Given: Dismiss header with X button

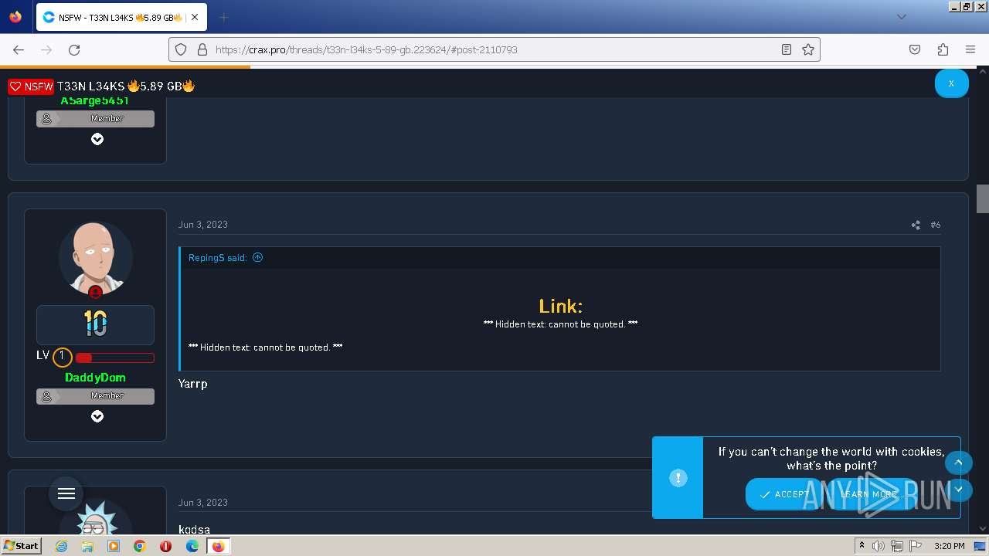Looking at the screenshot, I should (x=951, y=83).
